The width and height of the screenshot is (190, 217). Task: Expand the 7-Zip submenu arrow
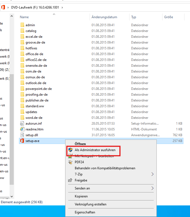(152, 174)
